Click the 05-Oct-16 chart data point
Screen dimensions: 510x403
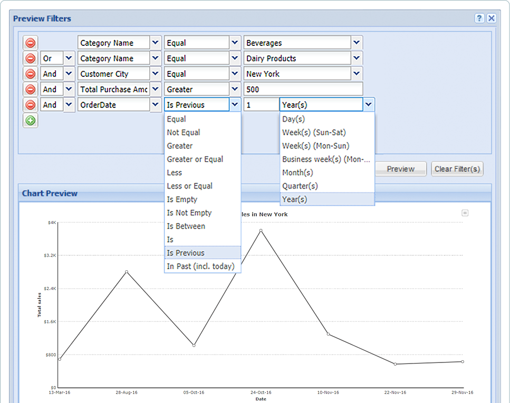pyautogui.click(x=194, y=346)
